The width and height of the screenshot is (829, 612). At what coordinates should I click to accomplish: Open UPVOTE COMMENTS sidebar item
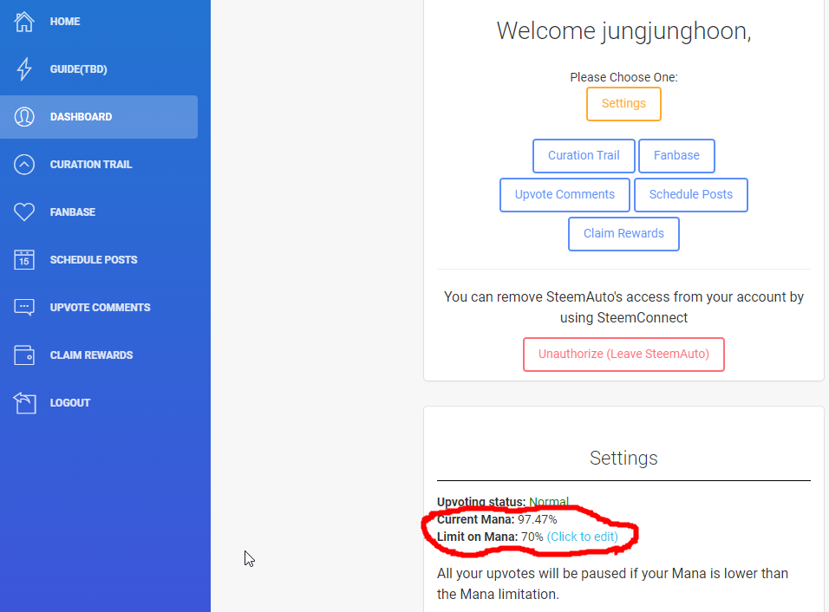(99, 307)
